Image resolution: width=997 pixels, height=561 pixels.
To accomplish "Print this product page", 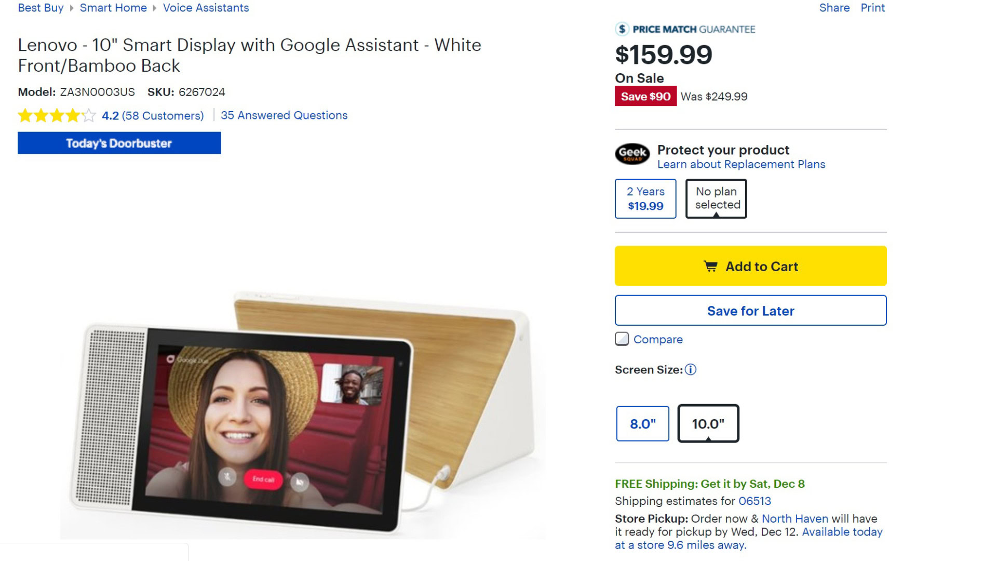I will point(872,8).
